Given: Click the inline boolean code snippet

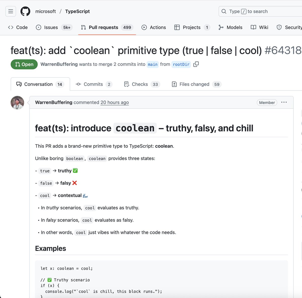Looking at the screenshot, I should [x=74, y=159].
